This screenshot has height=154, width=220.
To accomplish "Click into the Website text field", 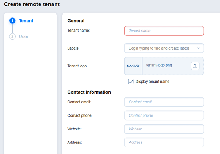I will tap(164, 129).
